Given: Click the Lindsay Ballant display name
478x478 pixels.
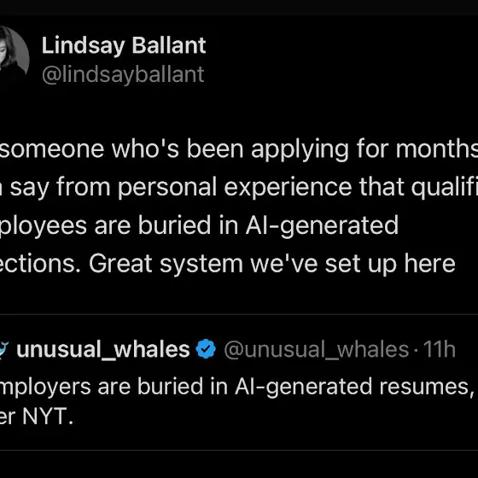Looking at the screenshot, I should 124,46.
